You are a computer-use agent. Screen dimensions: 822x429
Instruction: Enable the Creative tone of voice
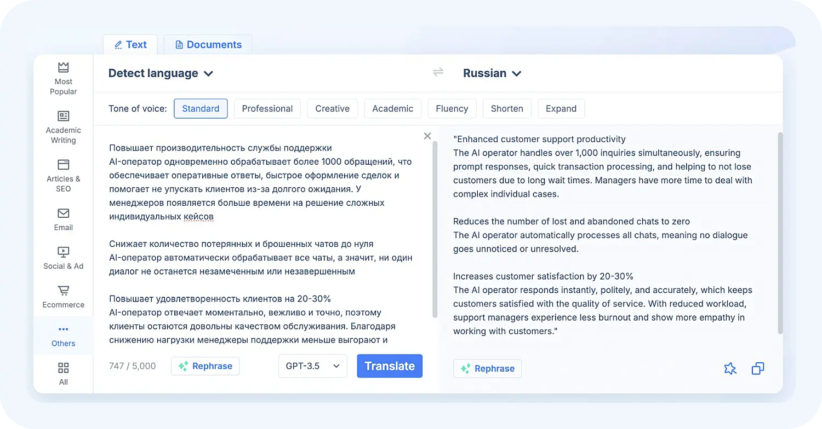(x=332, y=108)
